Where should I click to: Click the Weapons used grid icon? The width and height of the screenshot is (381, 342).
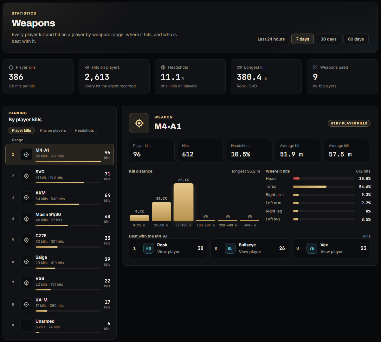coord(315,67)
